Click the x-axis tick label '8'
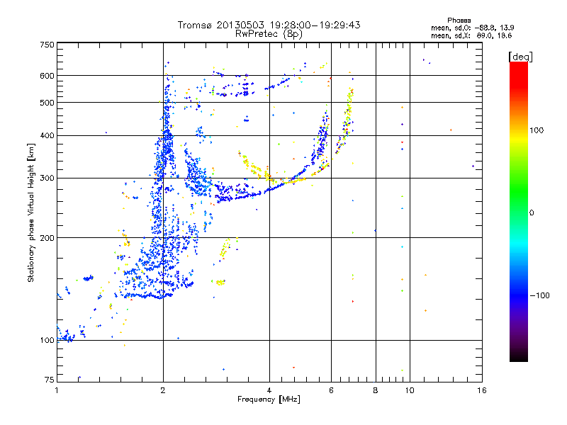 [376, 390]
